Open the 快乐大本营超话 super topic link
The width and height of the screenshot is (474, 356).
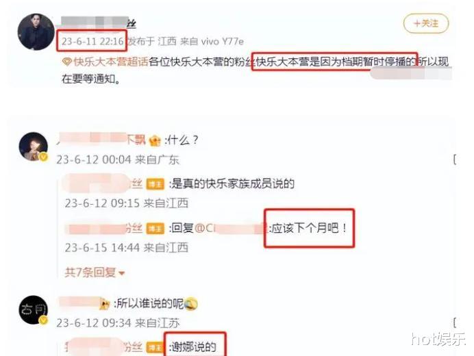point(111,62)
